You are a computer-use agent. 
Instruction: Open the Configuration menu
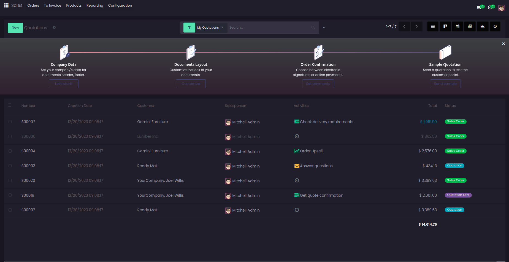[x=120, y=6]
